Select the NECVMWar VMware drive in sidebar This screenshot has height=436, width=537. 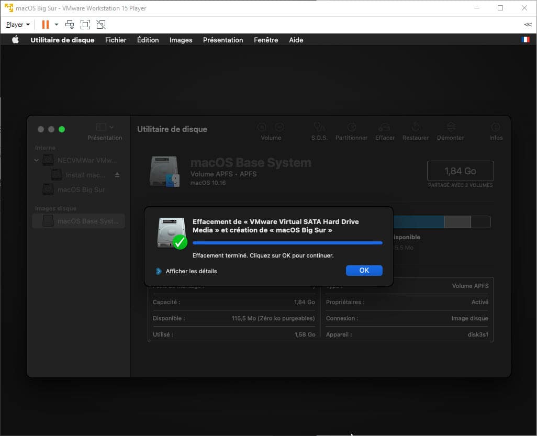[x=80, y=160]
